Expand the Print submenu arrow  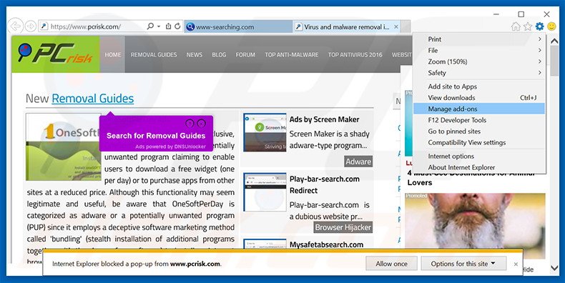pos(539,39)
